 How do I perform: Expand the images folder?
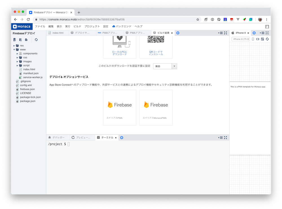coord(17,62)
